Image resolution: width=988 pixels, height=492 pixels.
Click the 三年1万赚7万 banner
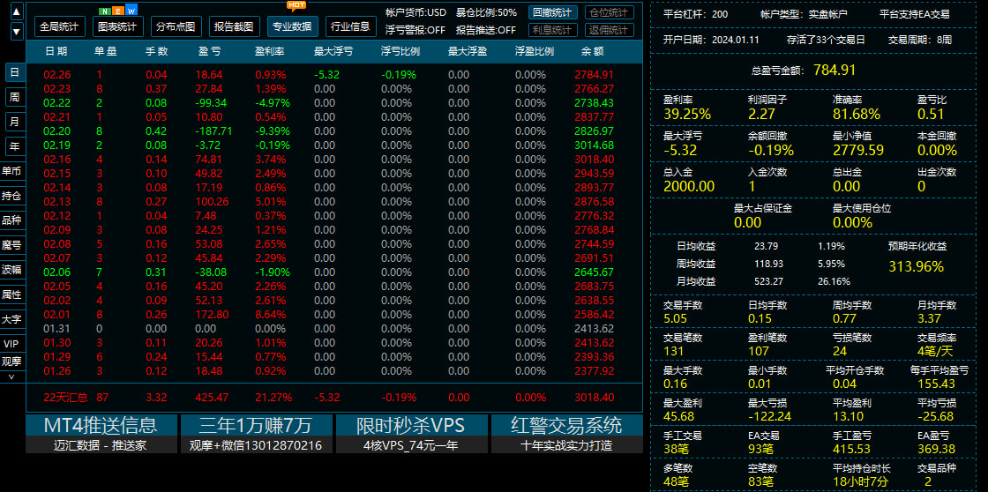click(256, 425)
